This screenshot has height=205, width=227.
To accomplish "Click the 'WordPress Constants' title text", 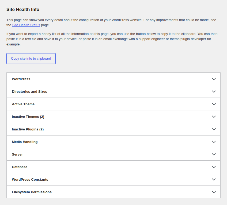I will click(30, 180).
